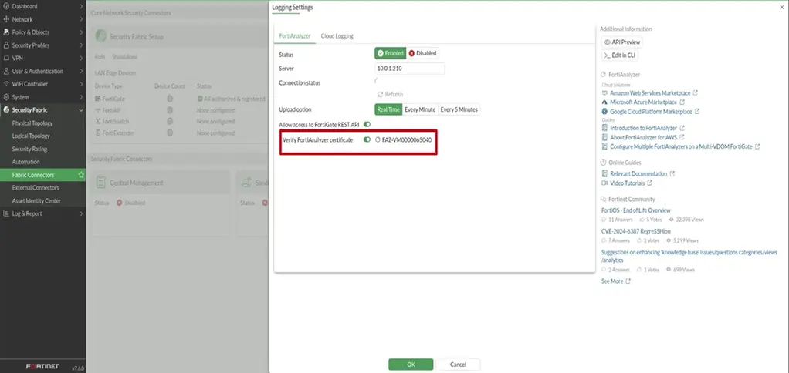The width and height of the screenshot is (789, 373).
Task: Click FortiExtender device count icon in background
Action: (170, 133)
